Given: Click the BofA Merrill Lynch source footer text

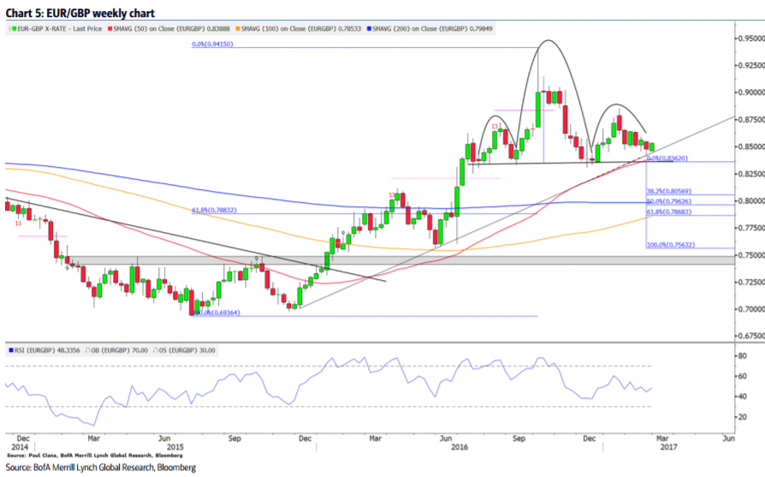Looking at the screenshot, I should pos(100,468).
